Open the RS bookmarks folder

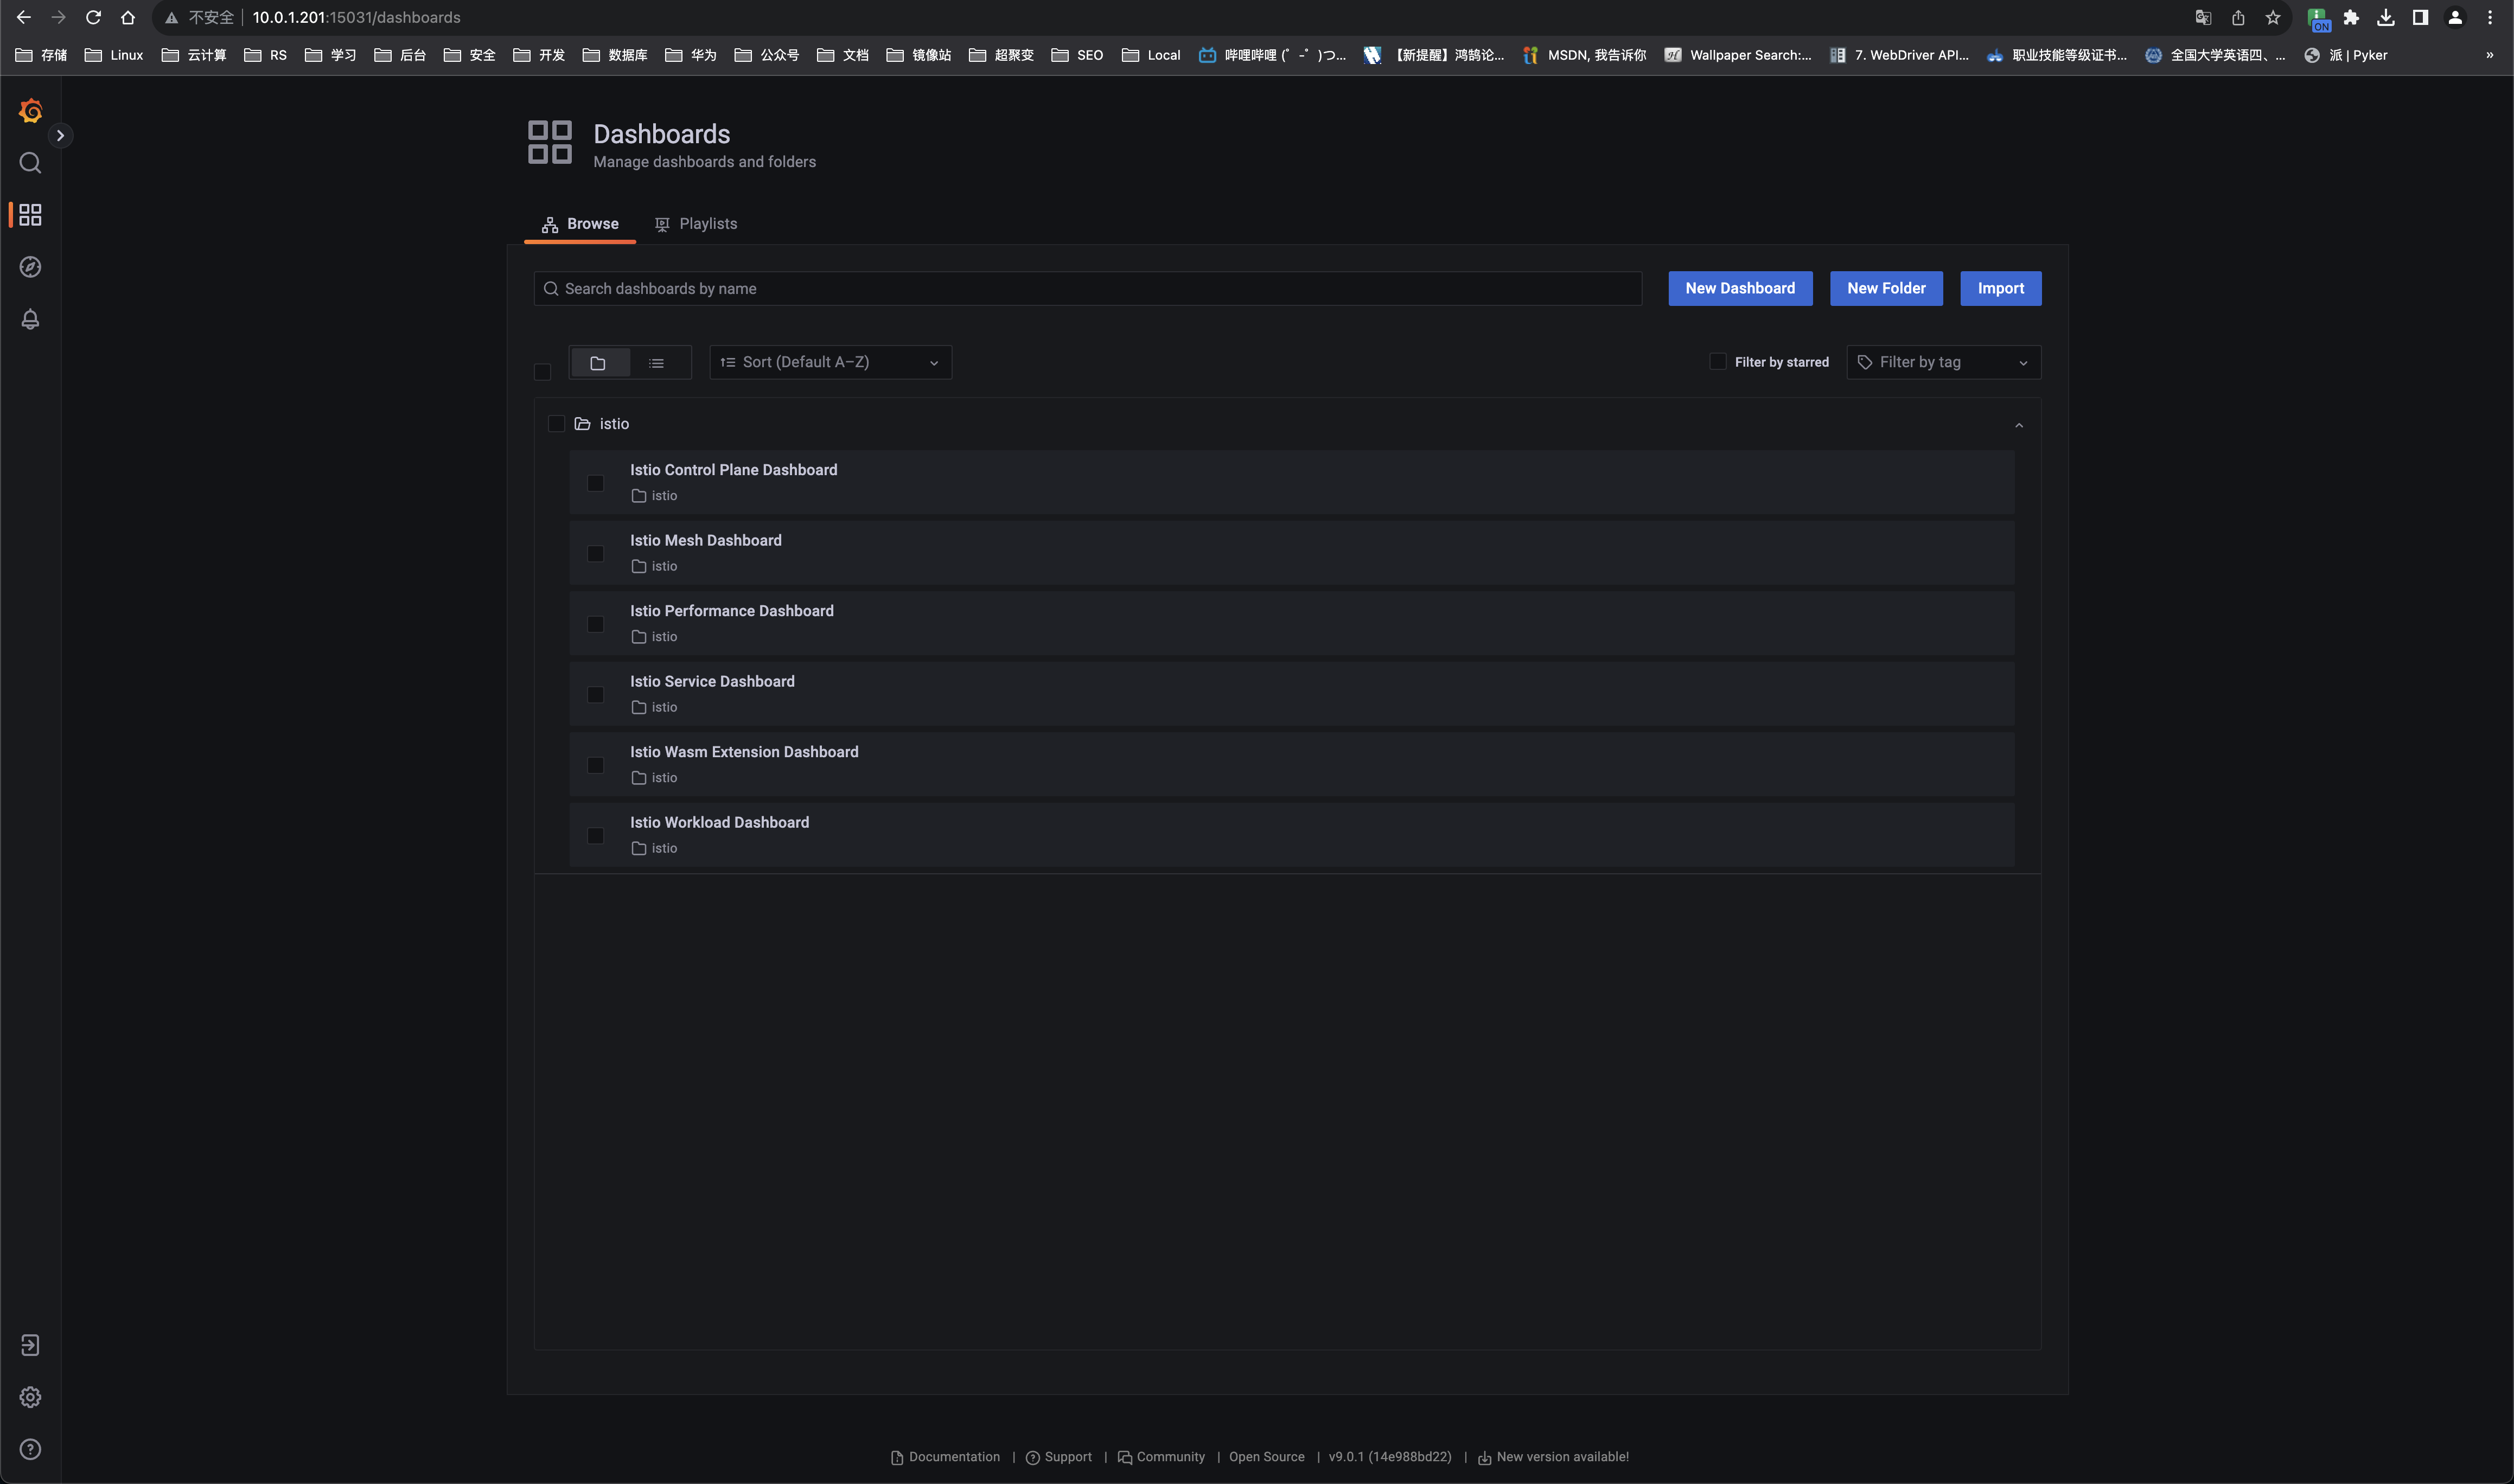(266, 55)
